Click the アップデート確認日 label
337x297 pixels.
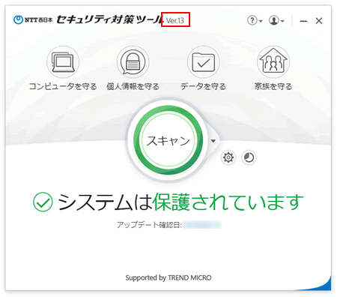point(150,225)
